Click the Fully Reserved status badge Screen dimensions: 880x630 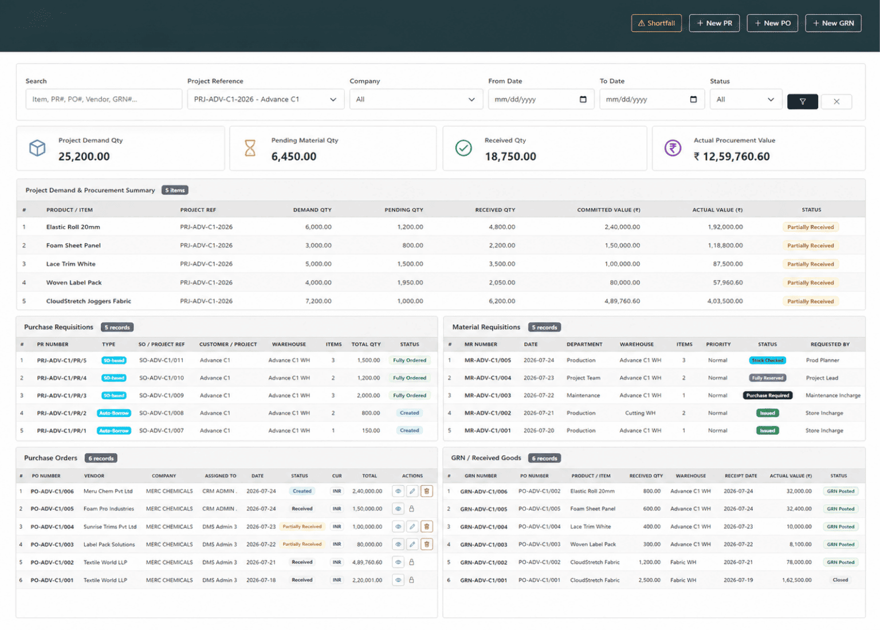tap(768, 378)
